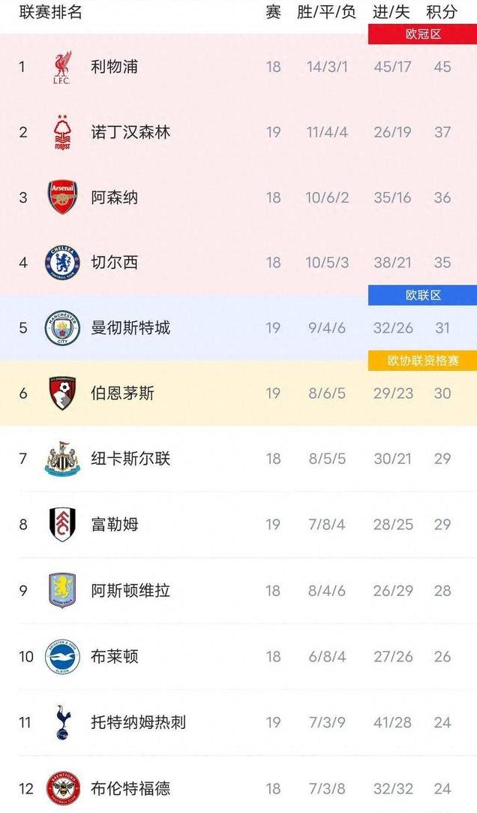Click the 欧协联资格赛 yellow zone label

[422, 361]
